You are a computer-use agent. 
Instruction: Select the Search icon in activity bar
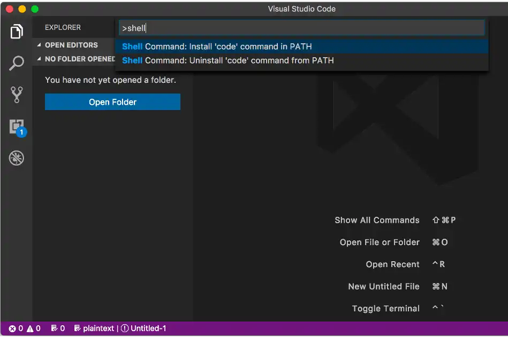17,62
